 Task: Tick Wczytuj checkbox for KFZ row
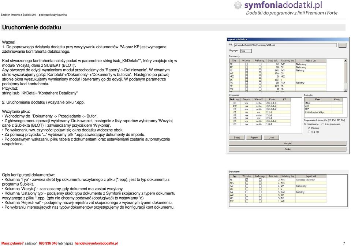[x=246, y=77]
